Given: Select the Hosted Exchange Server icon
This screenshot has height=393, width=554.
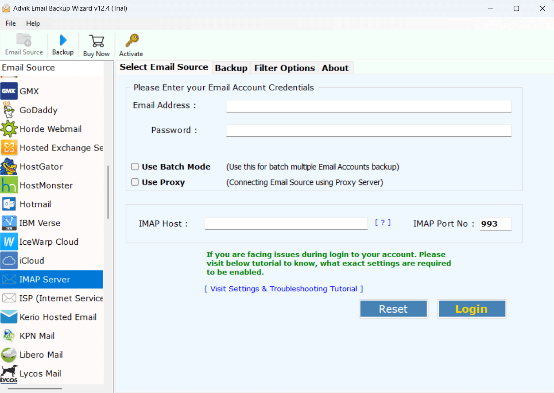Looking at the screenshot, I should pos(9,147).
